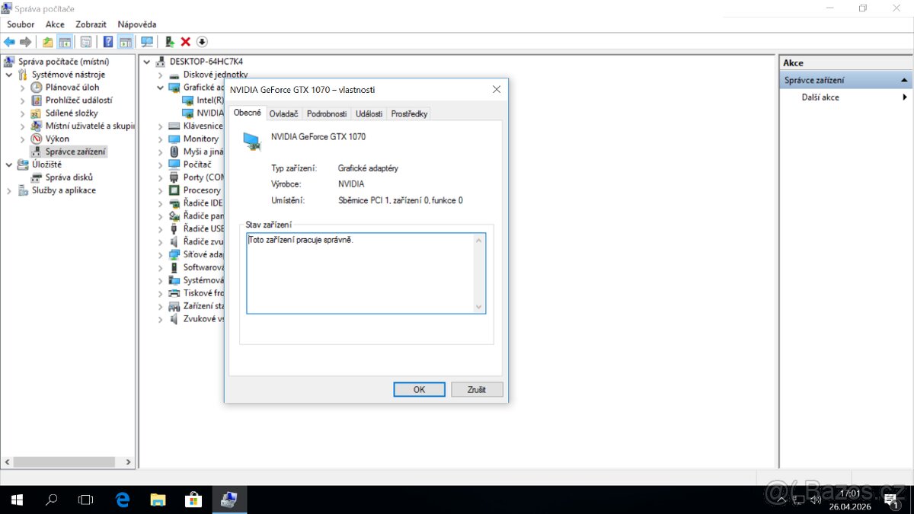Open Task View from the taskbar
914x514 pixels.
(86, 500)
